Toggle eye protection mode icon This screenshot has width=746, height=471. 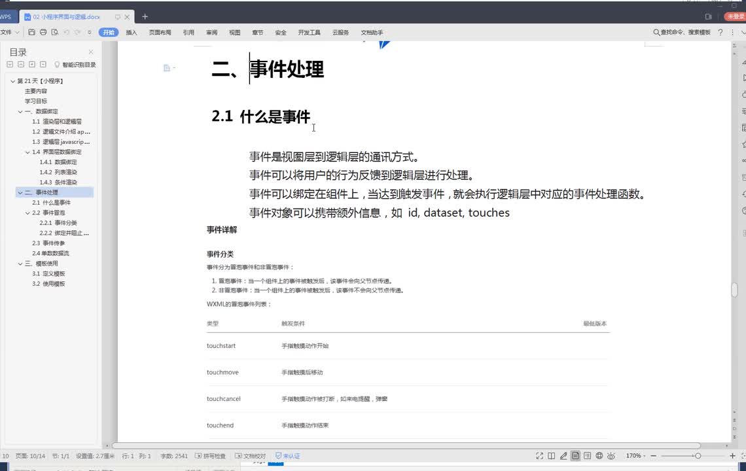click(x=611, y=456)
